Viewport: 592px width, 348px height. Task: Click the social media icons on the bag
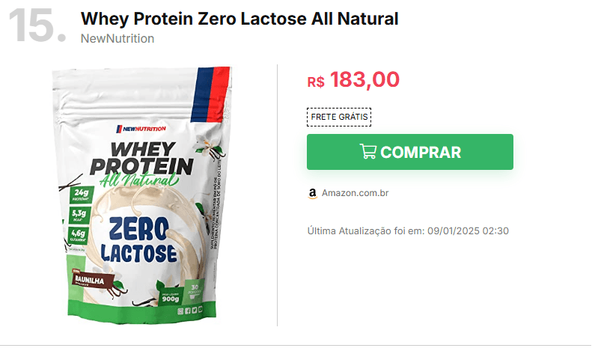point(189,311)
